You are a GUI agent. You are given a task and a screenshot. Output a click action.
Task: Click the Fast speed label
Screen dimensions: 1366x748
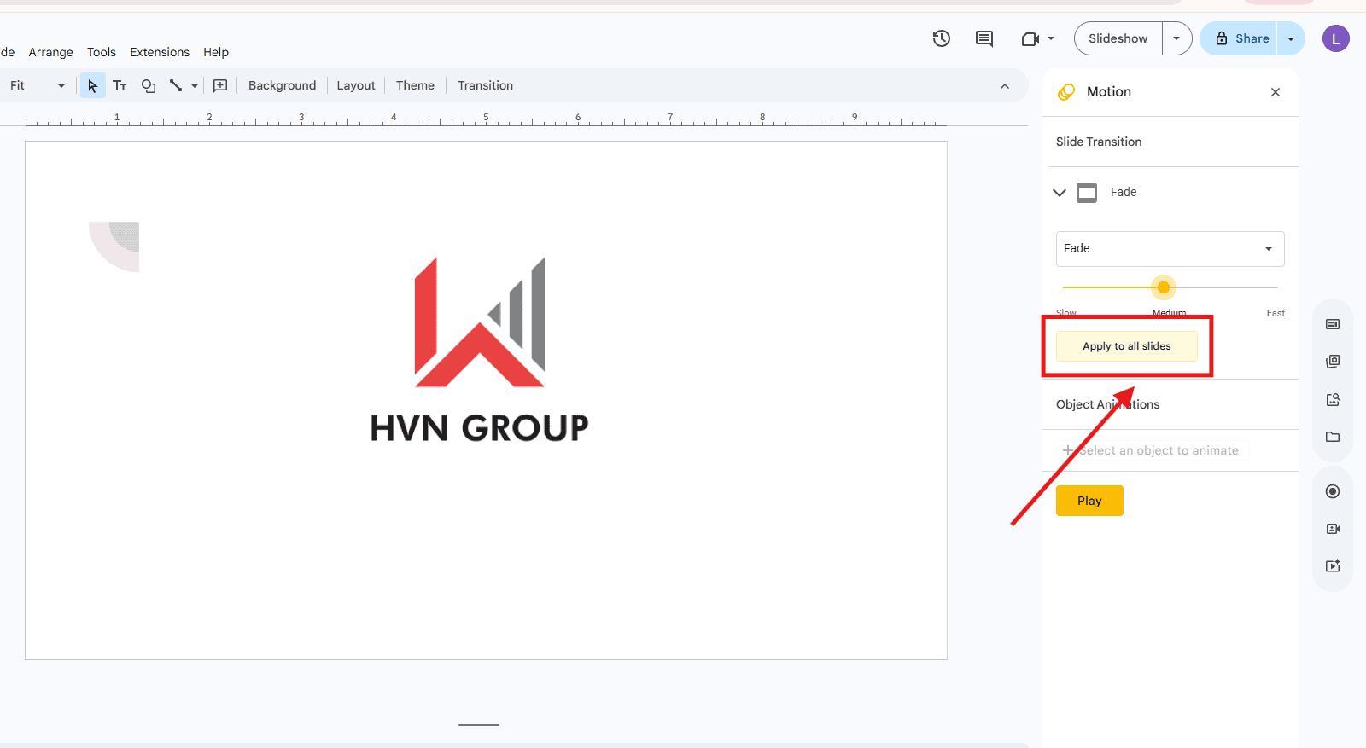[x=1276, y=313]
